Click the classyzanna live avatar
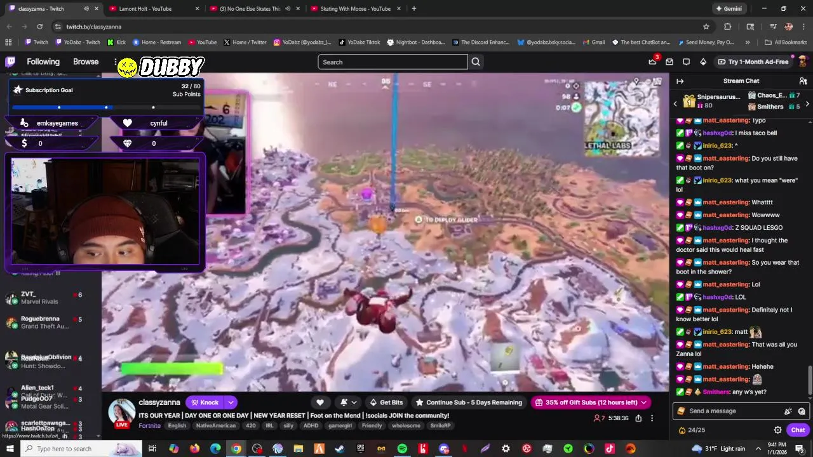Viewport: 813px width, 457px height. [121, 412]
